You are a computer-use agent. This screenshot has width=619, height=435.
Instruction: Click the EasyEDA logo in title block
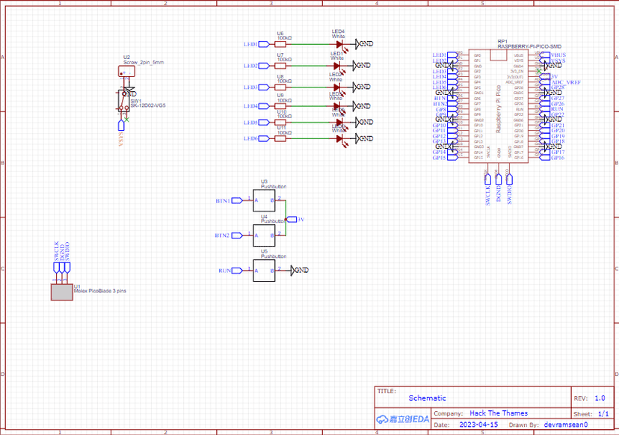coord(402,419)
